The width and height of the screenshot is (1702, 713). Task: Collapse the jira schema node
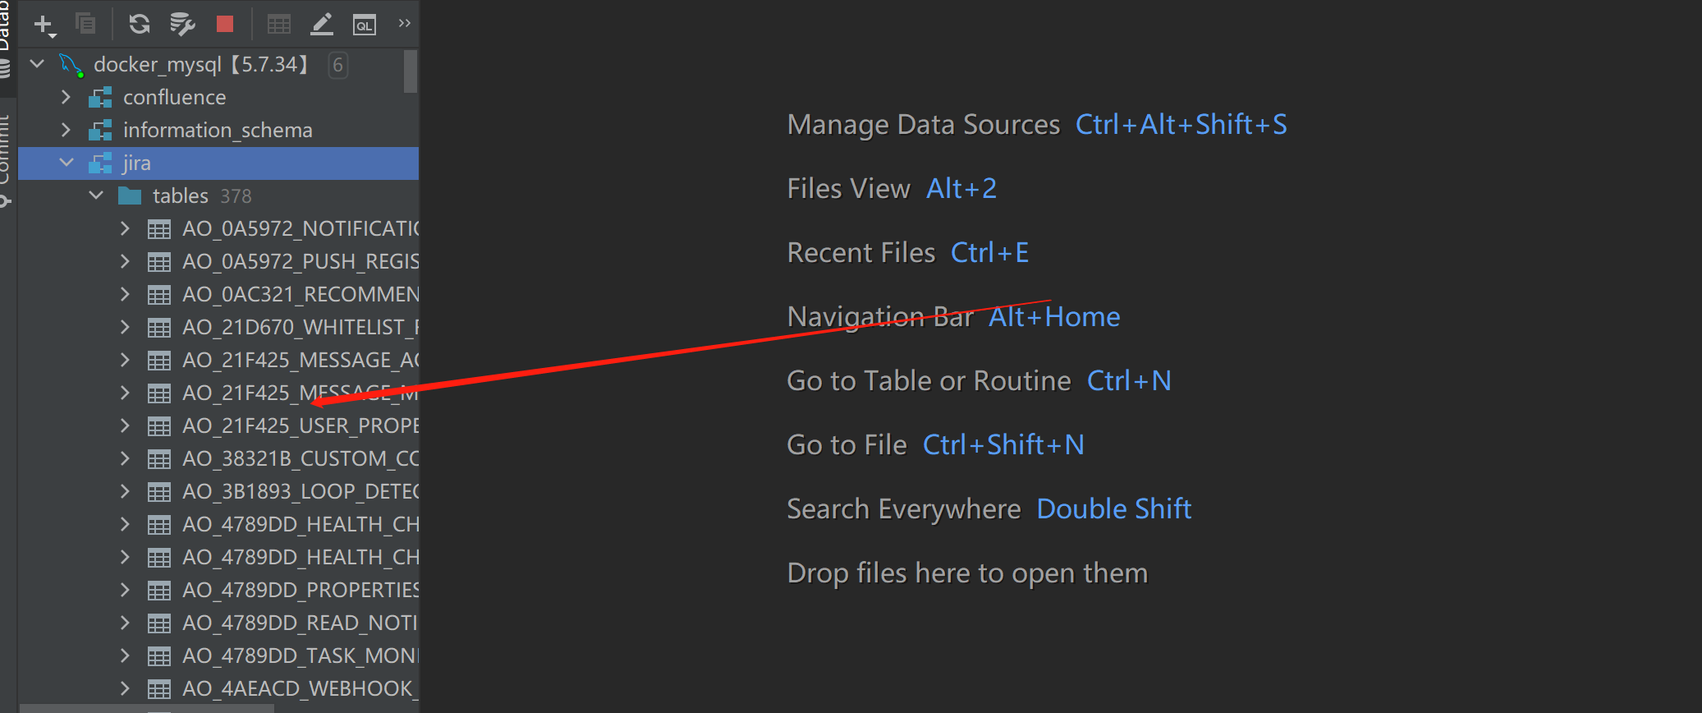click(x=67, y=163)
